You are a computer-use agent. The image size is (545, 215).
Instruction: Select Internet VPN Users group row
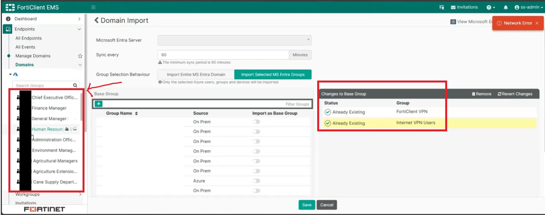pos(430,123)
